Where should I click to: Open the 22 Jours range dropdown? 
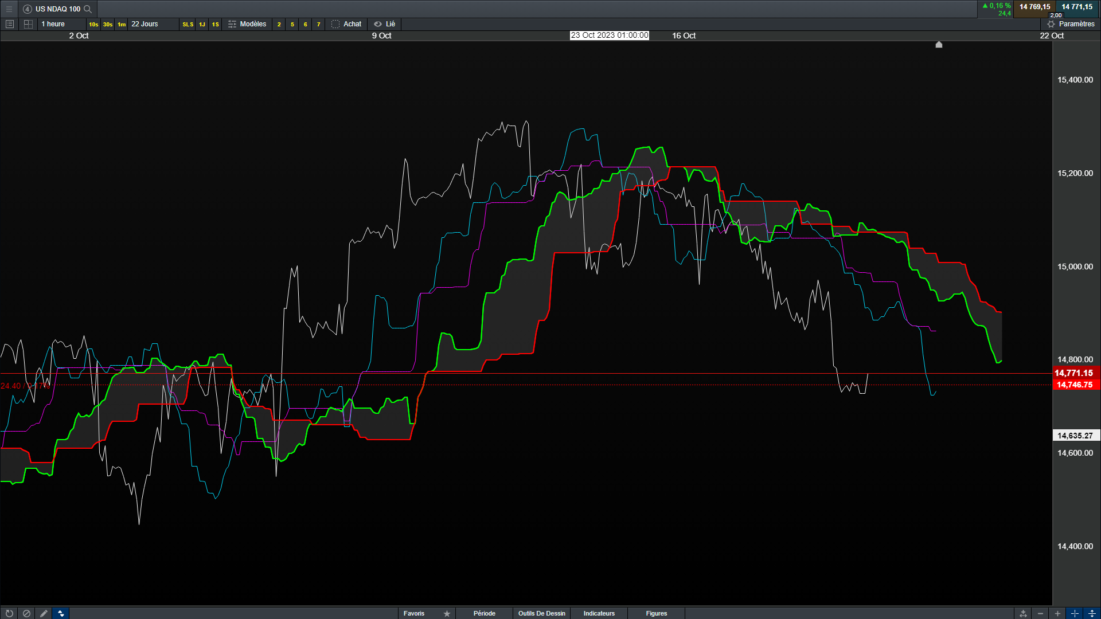pos(145,24)
